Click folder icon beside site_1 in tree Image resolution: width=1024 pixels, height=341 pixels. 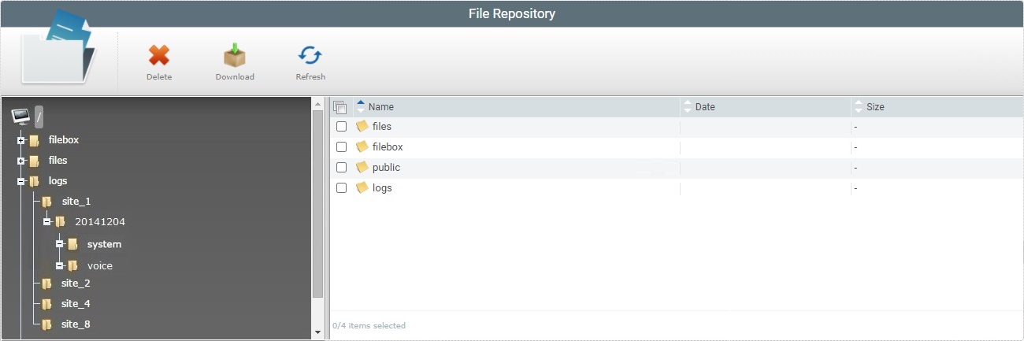[47, 202]
